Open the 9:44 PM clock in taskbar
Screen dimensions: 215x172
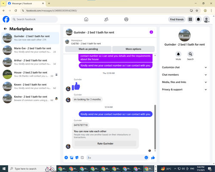pyautogui.click(x=201, y=169)
